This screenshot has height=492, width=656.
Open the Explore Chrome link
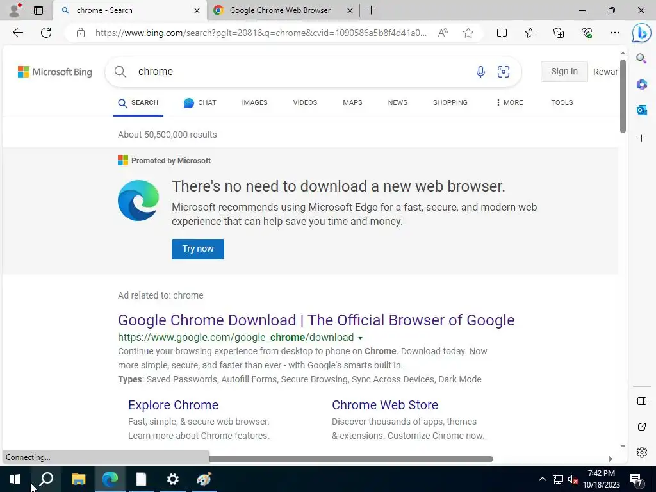pyautogui.click(x=173, y=405)
